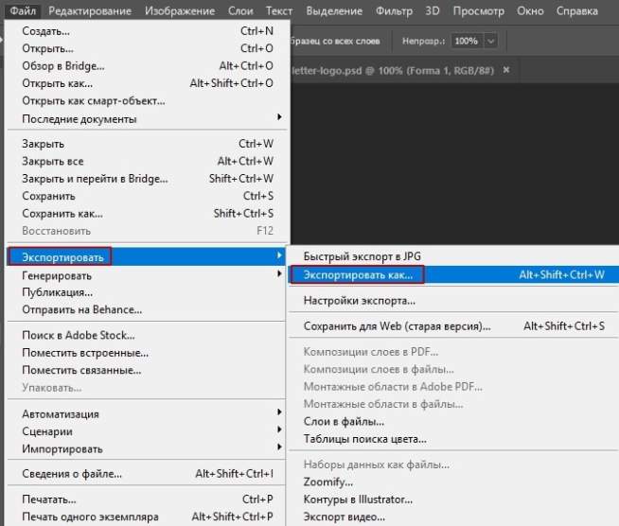Select Быстрый экспорт в JPG
Image resolution: width=619 pixels, height=526 pixels.
click(x=454, y=256)
